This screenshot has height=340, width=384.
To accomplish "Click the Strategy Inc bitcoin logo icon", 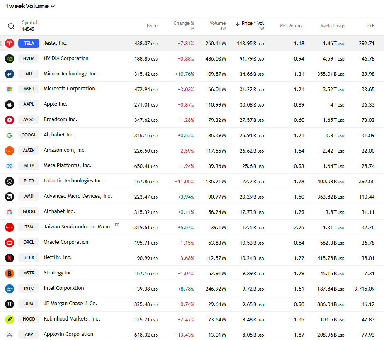I will (x=10, y=273).
